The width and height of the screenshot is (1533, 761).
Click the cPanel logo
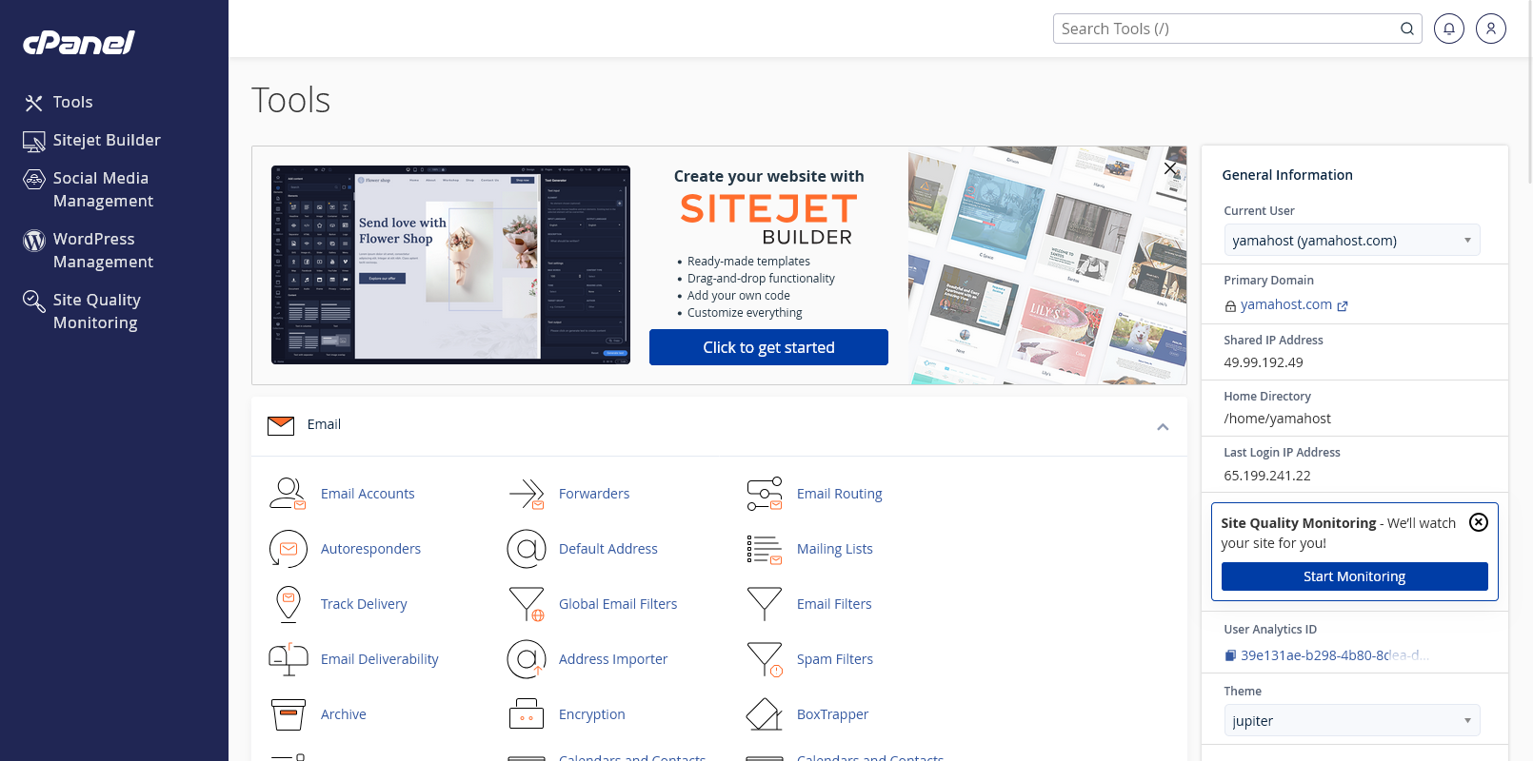pyautogui.click(x=78, y=43)
